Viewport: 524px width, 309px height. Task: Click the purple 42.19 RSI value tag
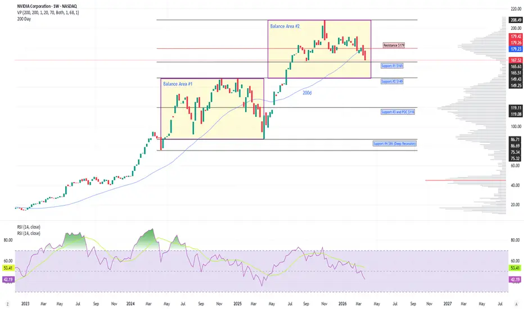tap(515, 280)
